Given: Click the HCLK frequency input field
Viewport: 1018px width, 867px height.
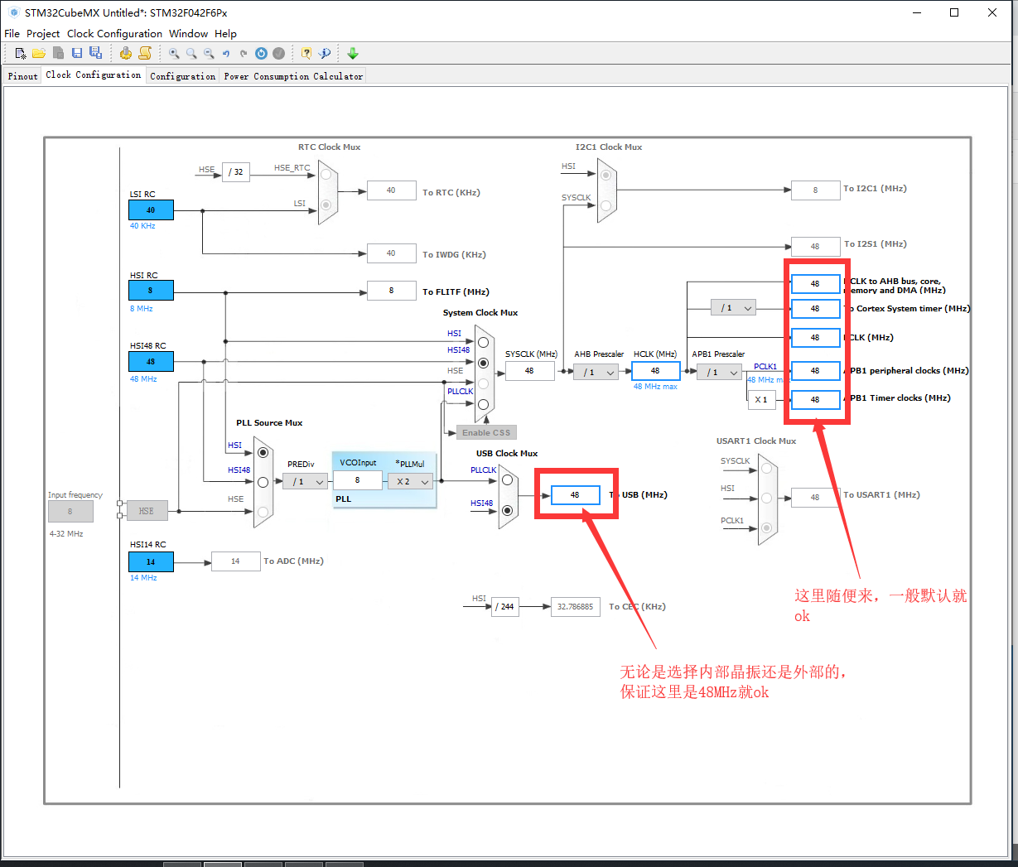Looking at the screenshot, I should [x=655, y=371].
